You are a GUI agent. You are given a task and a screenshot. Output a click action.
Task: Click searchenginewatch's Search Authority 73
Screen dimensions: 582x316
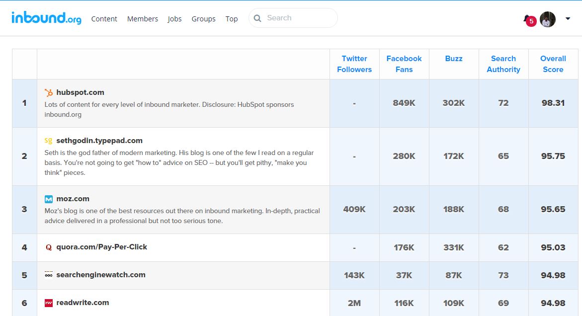pos(503,275)
